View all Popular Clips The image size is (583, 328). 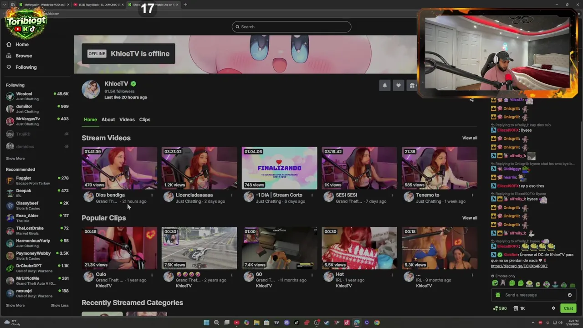click(470, 218)
